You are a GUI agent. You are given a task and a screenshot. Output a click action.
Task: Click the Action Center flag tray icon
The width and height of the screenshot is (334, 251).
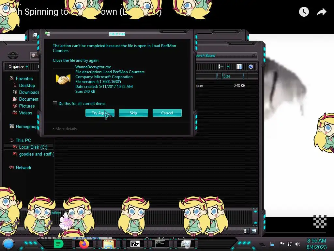point(282,244)
